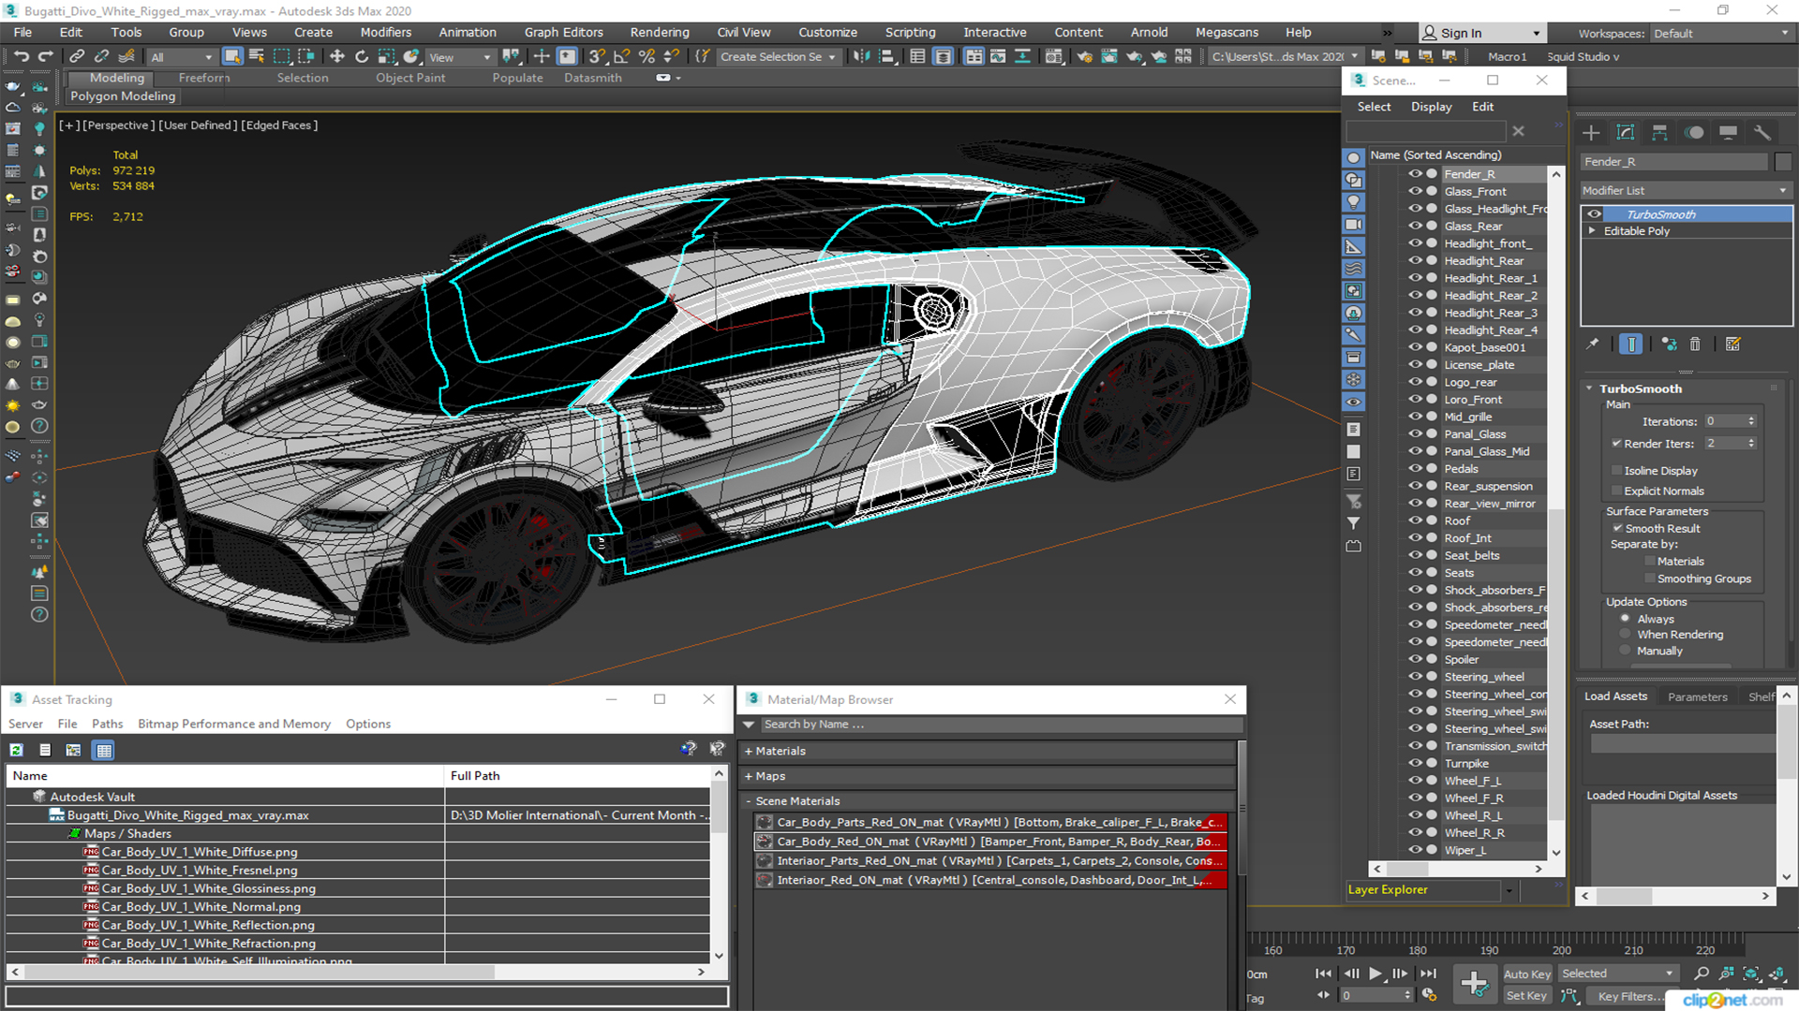
Task: Toggle the 3D Snaps icon
Action: [x=597, y=56]
